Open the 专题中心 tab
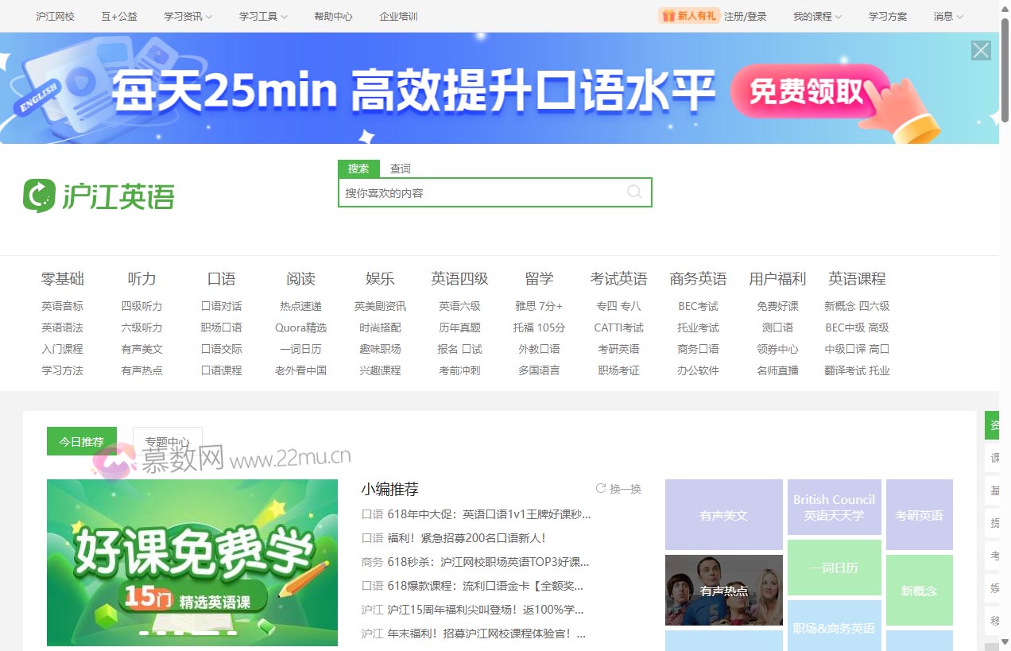The height and width of the screenshot is (651, 1011). (167, 442)
